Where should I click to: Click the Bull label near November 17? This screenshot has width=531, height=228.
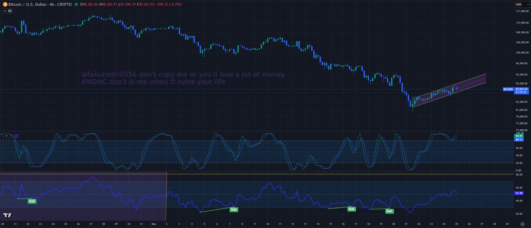(351, 209)
